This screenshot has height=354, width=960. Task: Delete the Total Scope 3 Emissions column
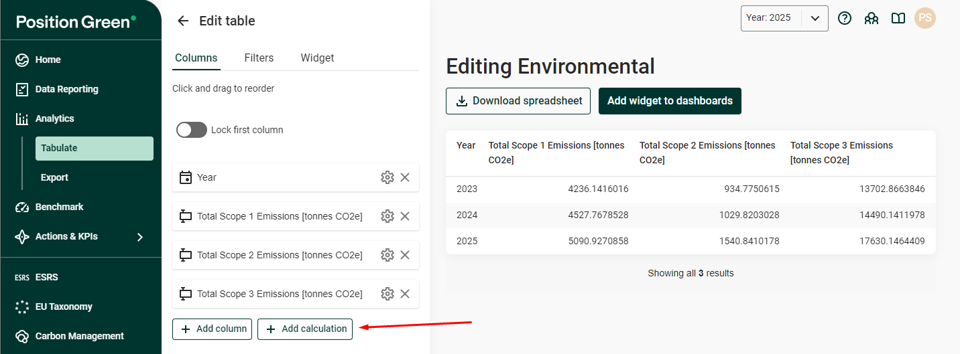pyautogui.click(x=405, y=294)
